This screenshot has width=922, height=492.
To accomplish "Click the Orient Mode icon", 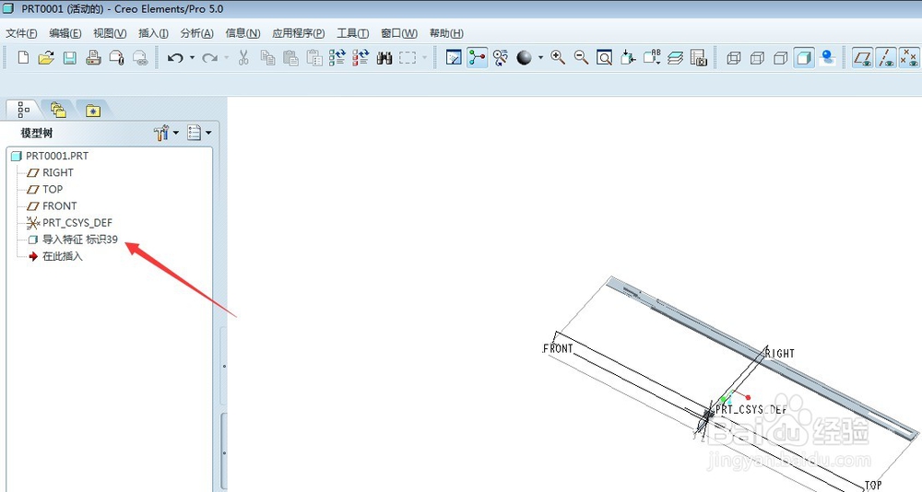I will pyautogui.click(x=501, y=58).
